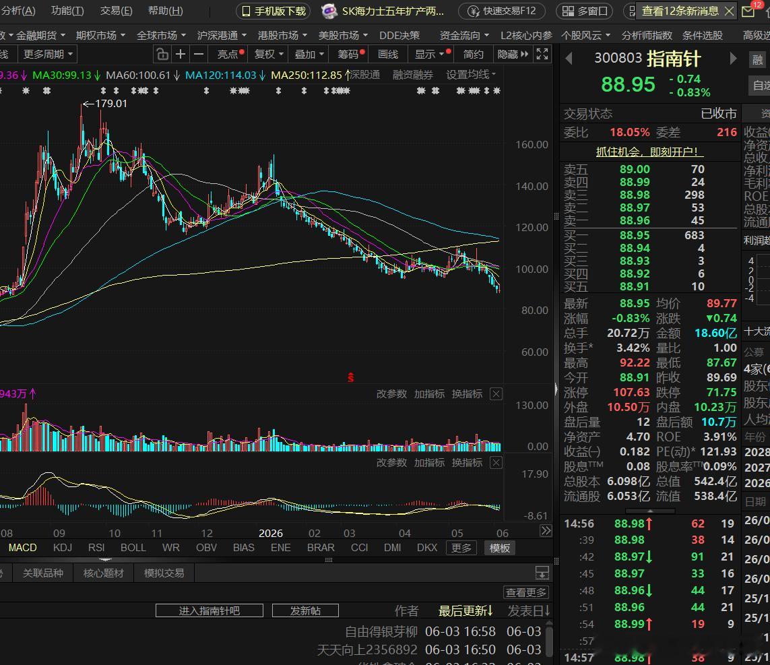Expand the 复权 dropdown

tap(269, 55)
